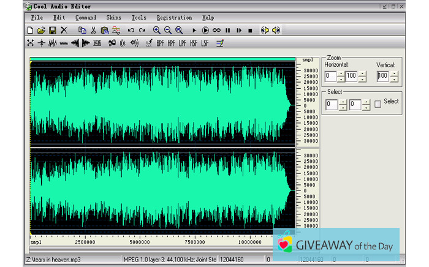Open the File menu
This screenshot has height=267, width=429.
pos(37,18)
